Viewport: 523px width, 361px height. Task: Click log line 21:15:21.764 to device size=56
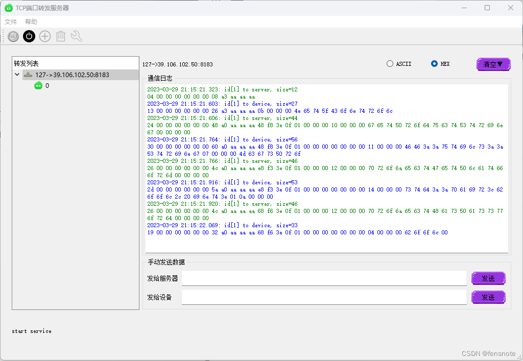223,139
